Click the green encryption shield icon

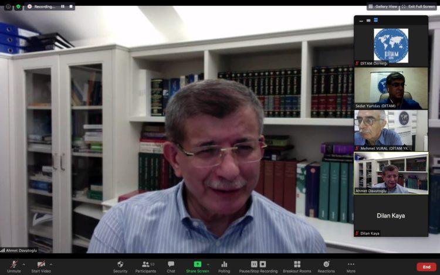click(18, 6)
